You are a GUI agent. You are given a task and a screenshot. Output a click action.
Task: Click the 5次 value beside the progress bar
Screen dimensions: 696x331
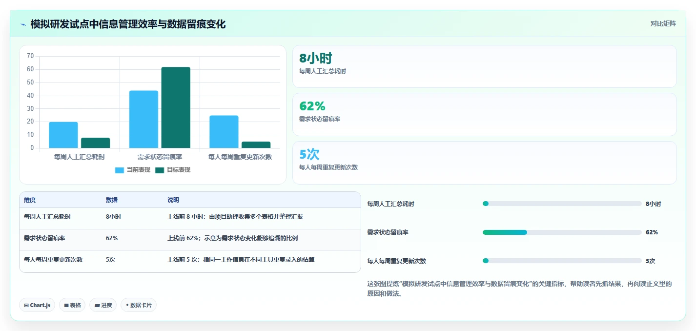tap(650, 261)
